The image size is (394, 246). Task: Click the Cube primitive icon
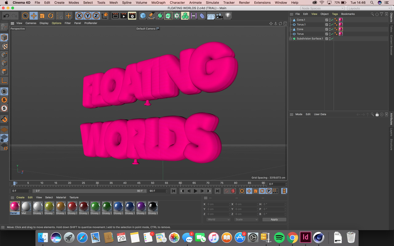point(143,16)
